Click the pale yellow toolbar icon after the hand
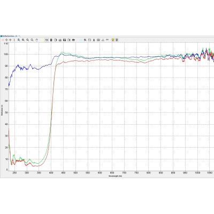The width and height of the screenshot is (214, 214). point(42,40)
